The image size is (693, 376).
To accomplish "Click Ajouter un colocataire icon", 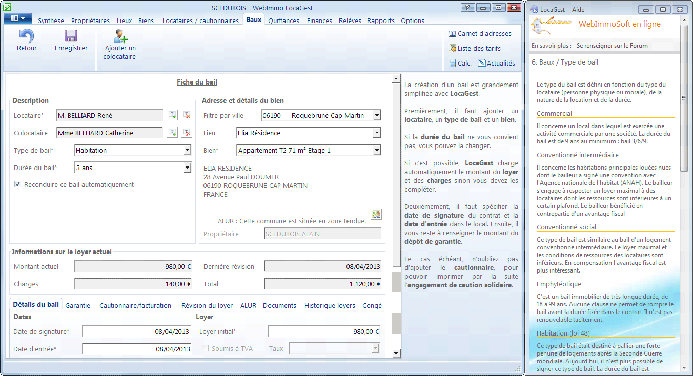I will coord(121,36).
